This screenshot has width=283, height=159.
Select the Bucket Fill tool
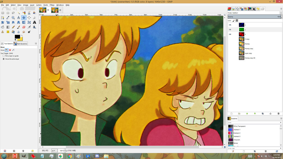click(x=3, y=27)
